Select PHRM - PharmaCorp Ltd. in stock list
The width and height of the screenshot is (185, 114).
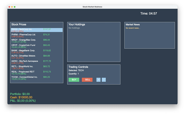coord(36,35)
